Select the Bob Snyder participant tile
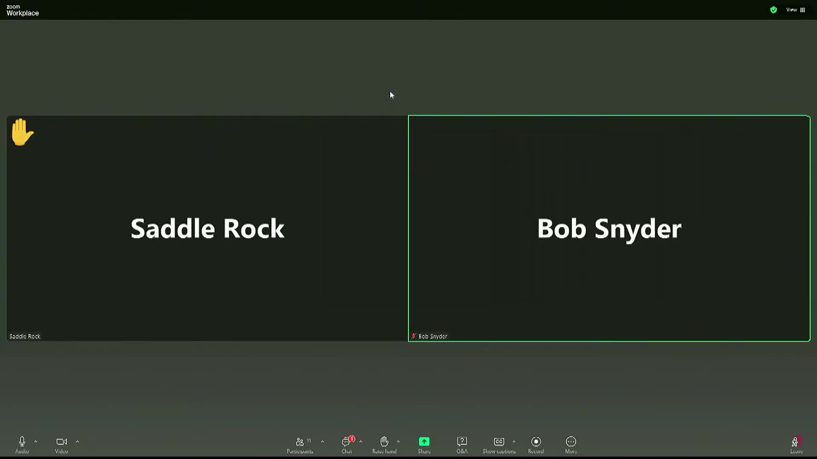This screenshot has height=459, width=817. [x=609, y=228]
